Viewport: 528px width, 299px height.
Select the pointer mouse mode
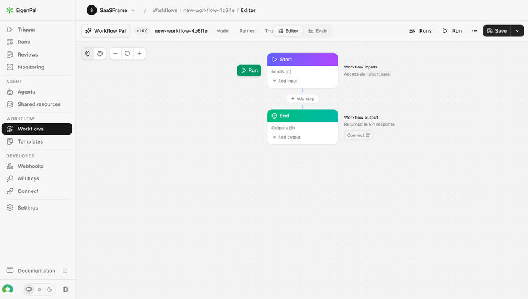point(88,54)
